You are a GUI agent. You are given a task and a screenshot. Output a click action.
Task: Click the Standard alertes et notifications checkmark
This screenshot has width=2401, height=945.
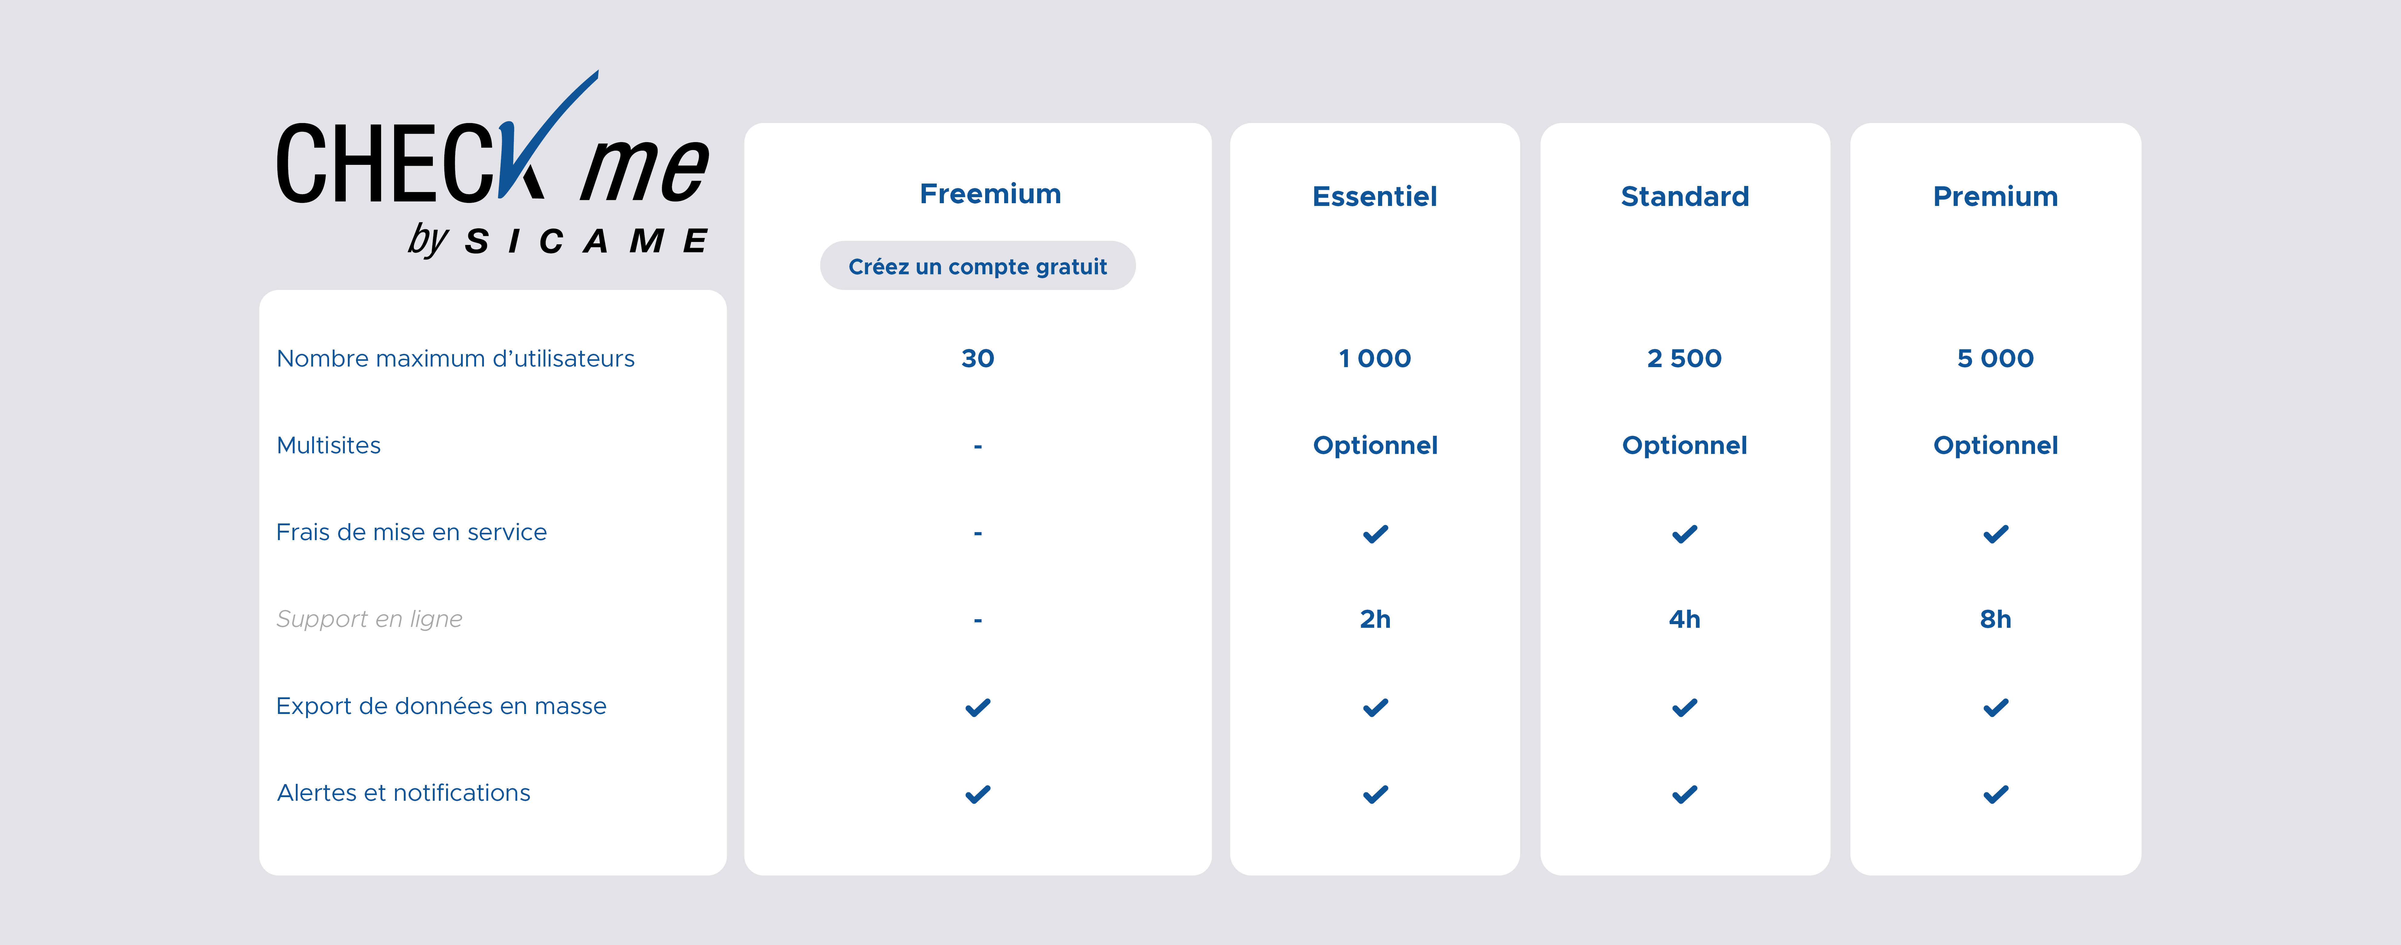(1684, 794)
